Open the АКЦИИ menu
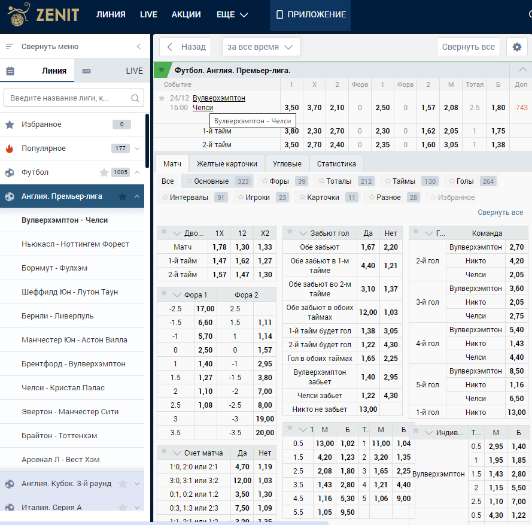The image size is (532, 525). [186, 14]
